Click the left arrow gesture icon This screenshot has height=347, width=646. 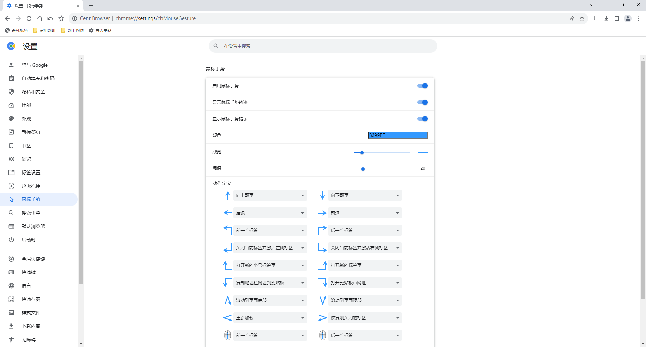coord(228,213)
